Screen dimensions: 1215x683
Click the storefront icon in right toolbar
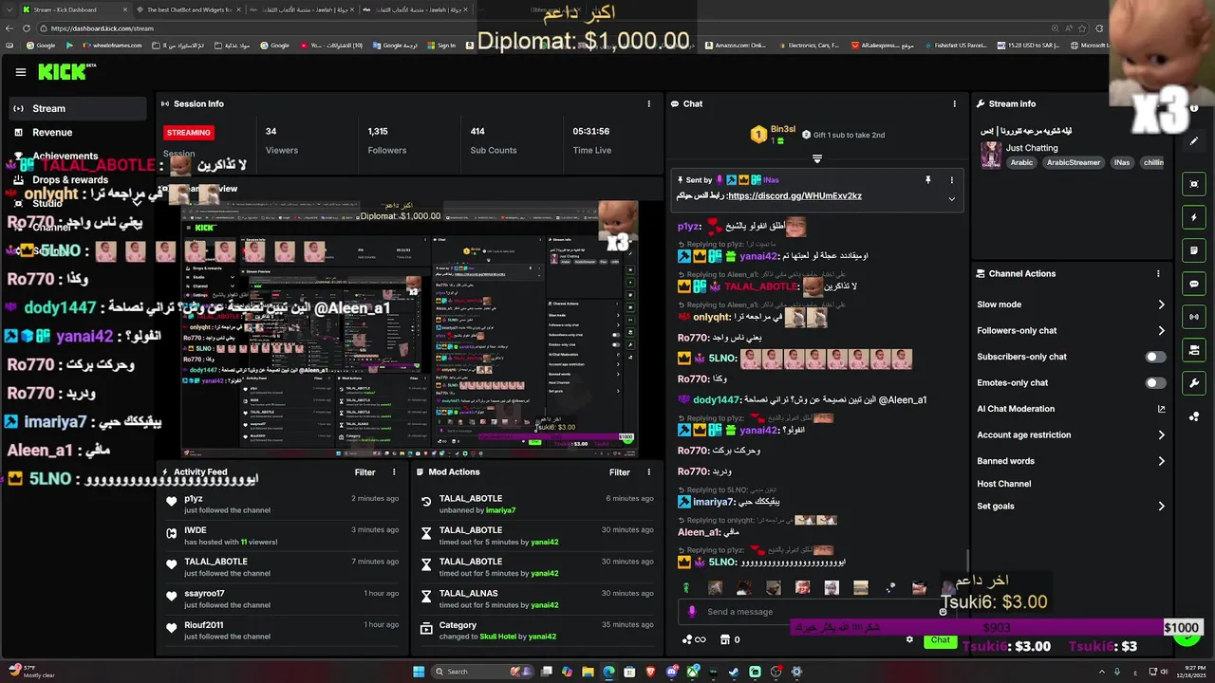coord(1194,350)
